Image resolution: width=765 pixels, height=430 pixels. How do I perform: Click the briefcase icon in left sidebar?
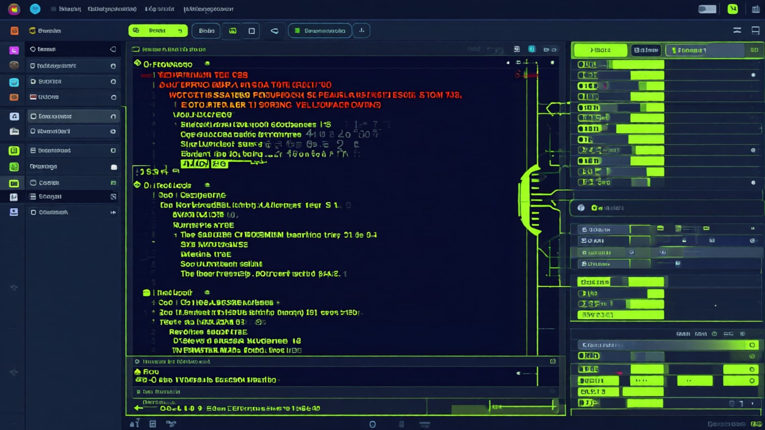pos(14,131)
